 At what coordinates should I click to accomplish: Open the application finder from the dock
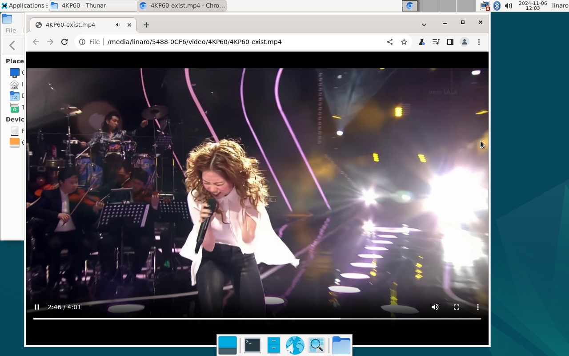[317, 345]
